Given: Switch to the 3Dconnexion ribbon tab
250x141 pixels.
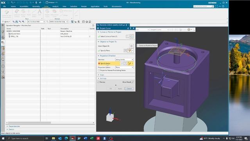Looking at the screenshot, I should (x=116, y=7).
